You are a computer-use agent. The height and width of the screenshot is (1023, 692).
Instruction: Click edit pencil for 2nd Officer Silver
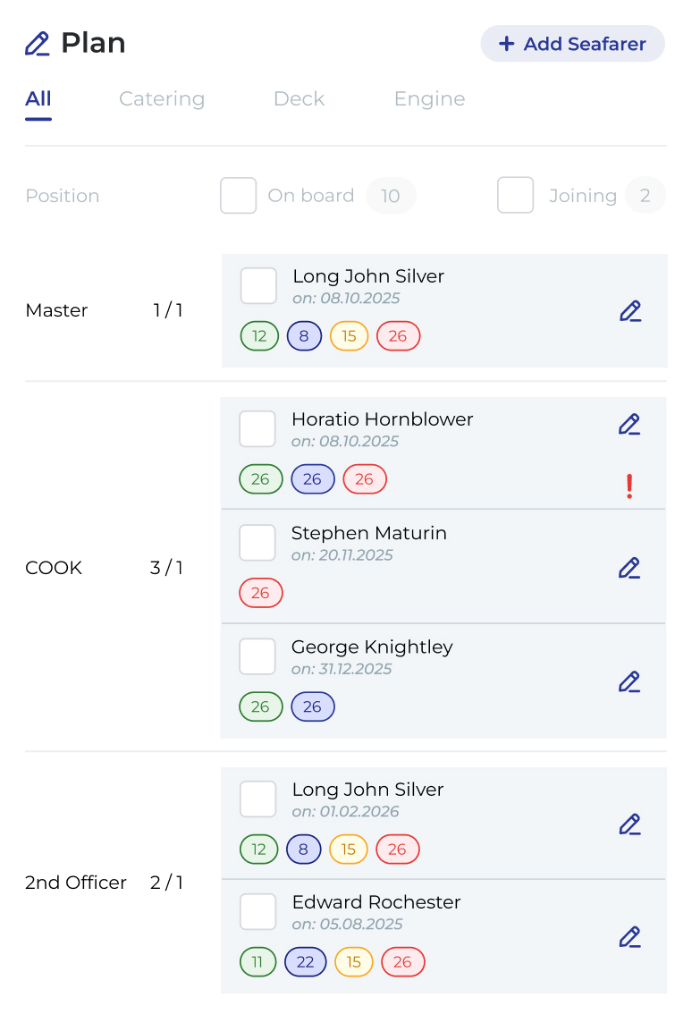point(629,824)
